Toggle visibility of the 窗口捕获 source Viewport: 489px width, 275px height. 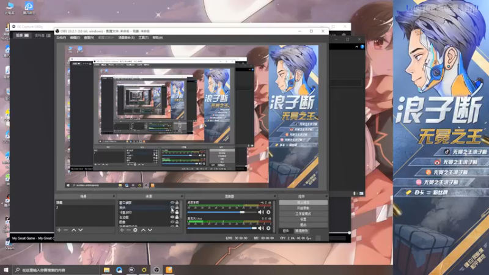(172, 203)
